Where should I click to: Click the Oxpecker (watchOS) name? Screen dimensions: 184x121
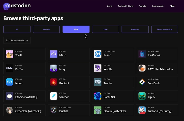coord(28,111)
